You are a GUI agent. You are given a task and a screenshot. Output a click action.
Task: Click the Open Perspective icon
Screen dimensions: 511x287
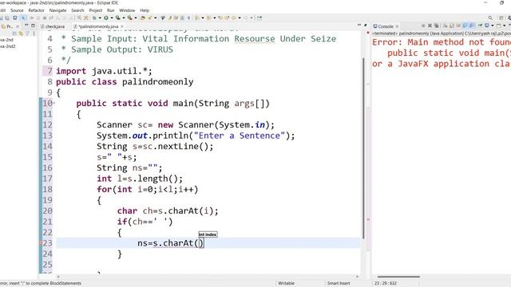501,18
